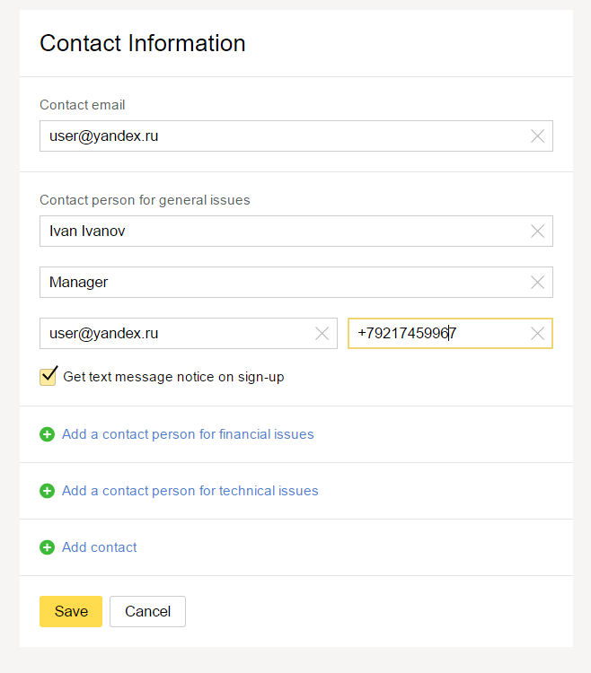The width and height of the screenshot is (591, 673).
Task: Clear the contact person email field
Action: [322, 334]
